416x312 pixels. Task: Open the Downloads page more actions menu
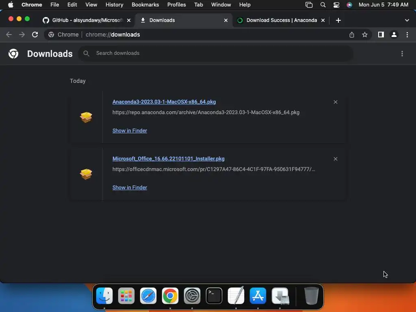click(x=402, y=54)
